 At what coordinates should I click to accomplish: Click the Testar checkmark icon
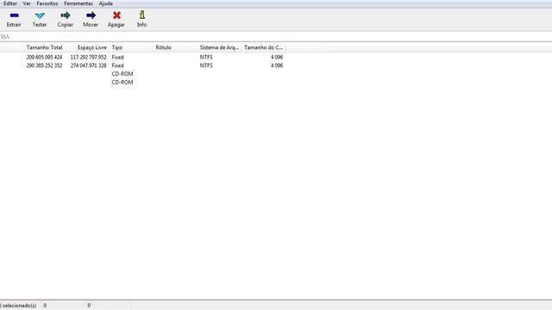pos(40,15)
